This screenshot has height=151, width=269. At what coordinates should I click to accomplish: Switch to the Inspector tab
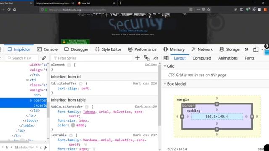[18, 49]
